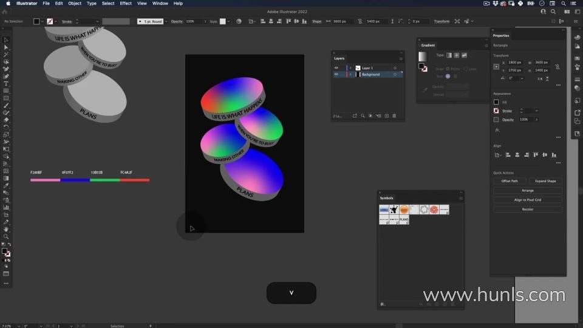The width and height of the screenshot is (583, 328).
Task: Click the Recolor button
Action: [x=527, y=209]
